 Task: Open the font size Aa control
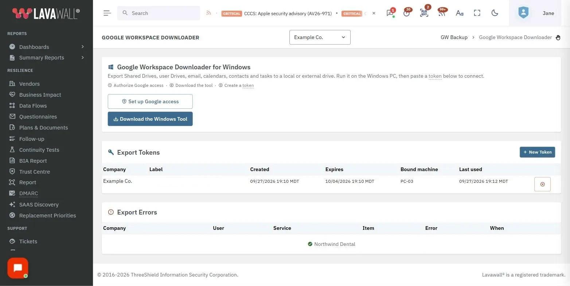coord(460,13)
